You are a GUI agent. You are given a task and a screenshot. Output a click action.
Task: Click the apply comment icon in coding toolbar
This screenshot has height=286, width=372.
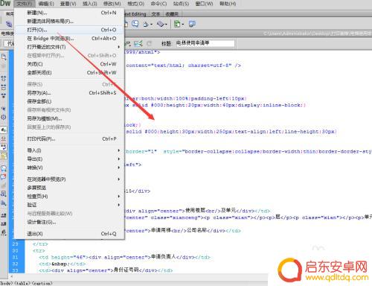click(x=4, y=168)
